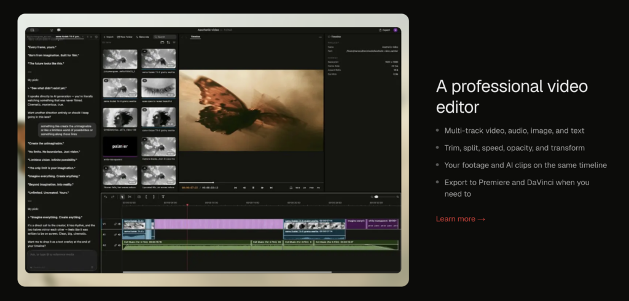Step back one frame in preview

coord(244,188)
